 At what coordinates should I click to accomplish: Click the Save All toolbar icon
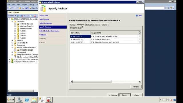coord(26,8)
